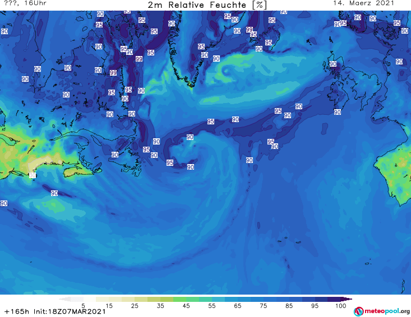Click the legend tick label '15'
The height and width of the screenshot is (317, 411).
(x=109, y=306)
